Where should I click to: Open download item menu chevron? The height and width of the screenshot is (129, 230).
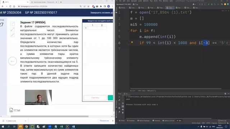pyautogui.click(x=26, y=121)
